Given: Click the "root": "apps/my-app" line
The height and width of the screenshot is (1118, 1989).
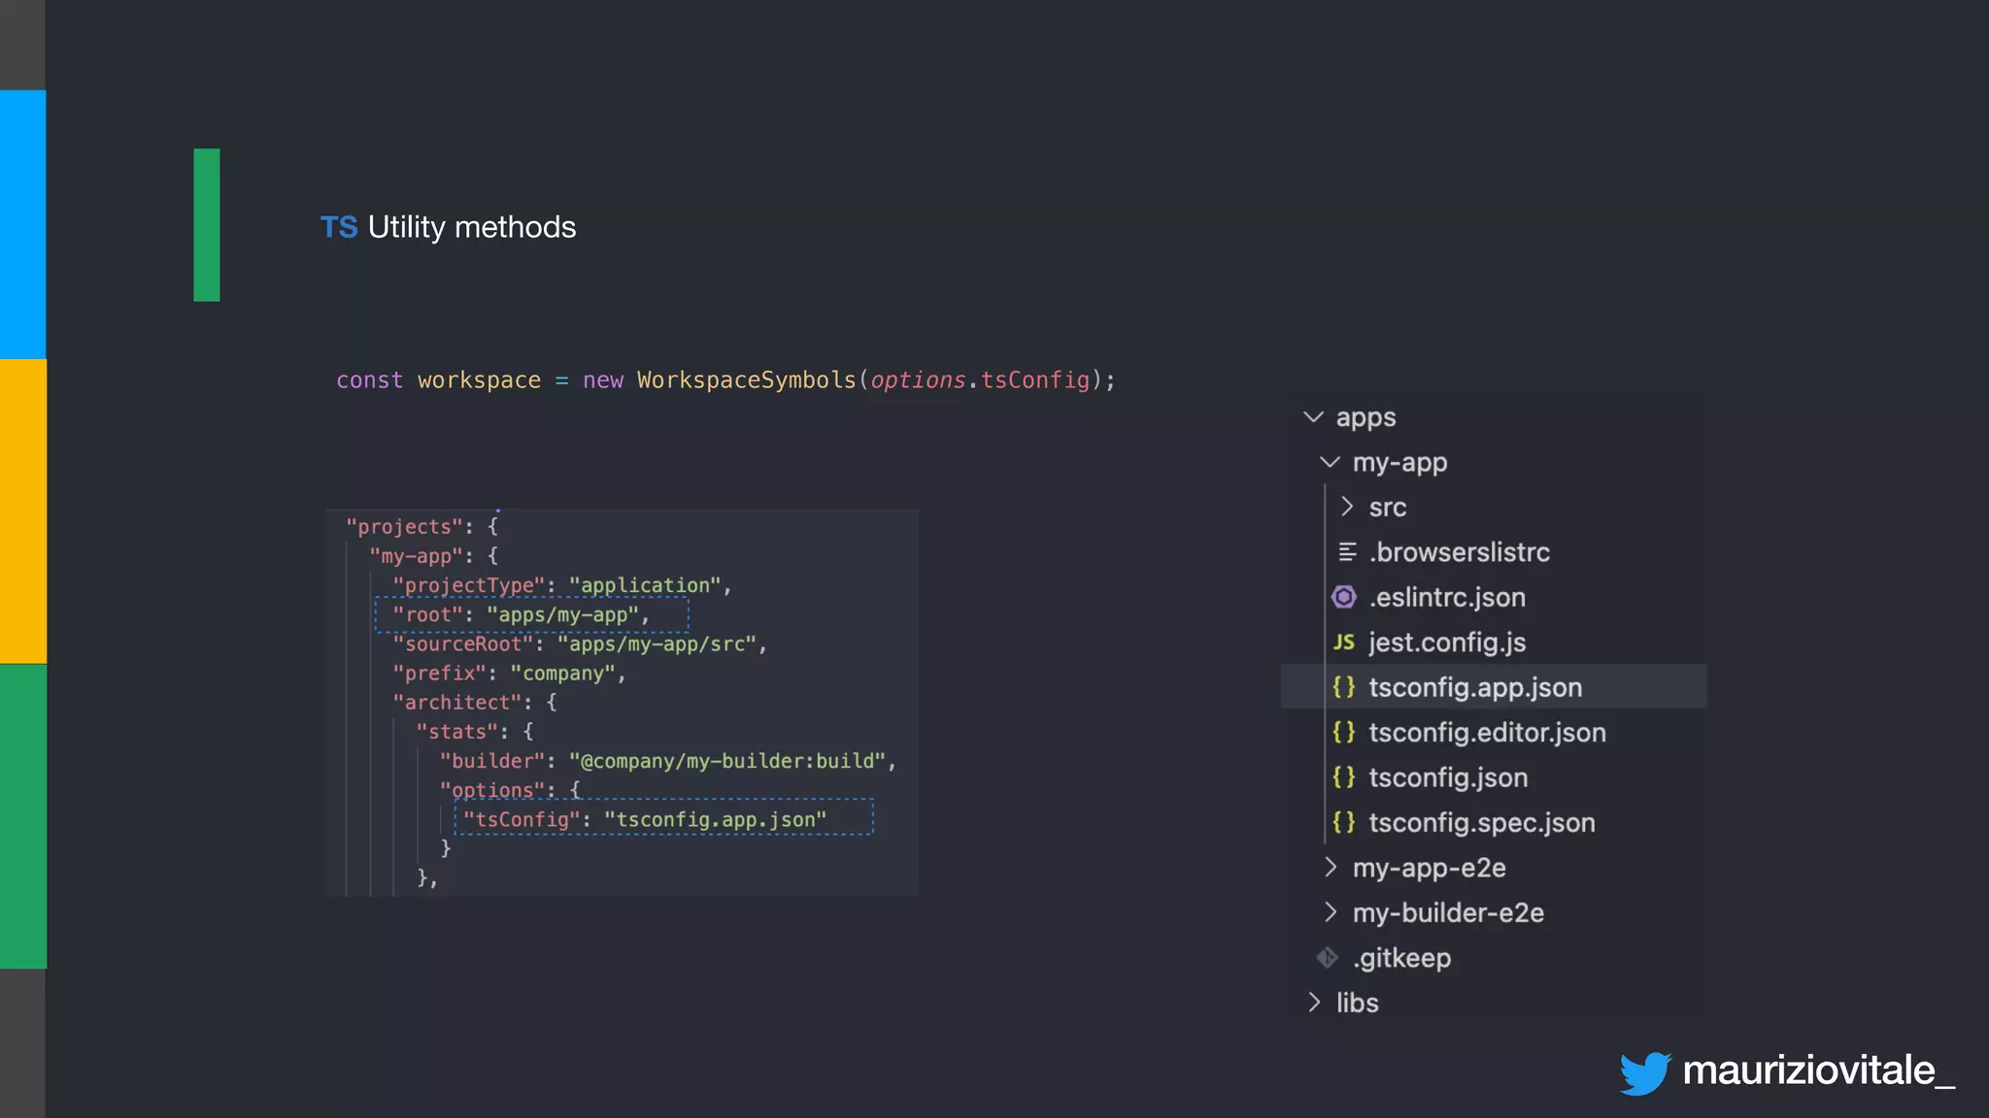Looking at the screenshot, I should coord(521,614).
